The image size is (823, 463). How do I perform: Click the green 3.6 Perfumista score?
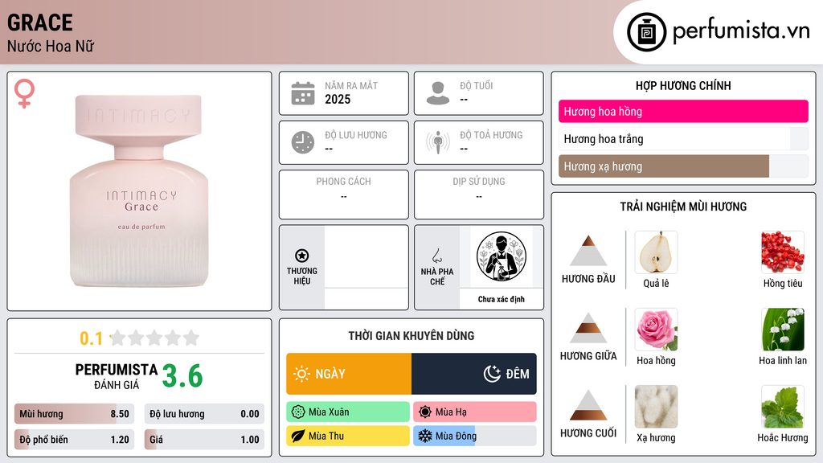[182, 376]
